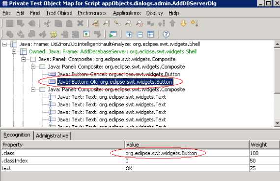Select the root DB2ForZOSIntelligentFaultAnalyze Frame item
Image resolution: width=280 pixels, height=181 pixels.
click(x=110, y=45)
